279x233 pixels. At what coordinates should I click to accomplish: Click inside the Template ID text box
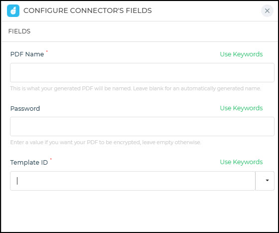click(133, 181)
